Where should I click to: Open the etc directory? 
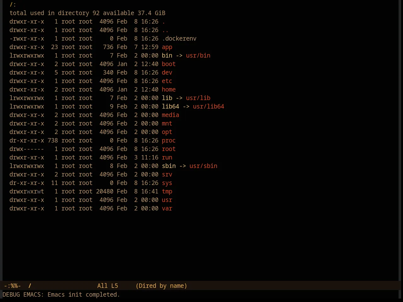(x=167, y=81)
